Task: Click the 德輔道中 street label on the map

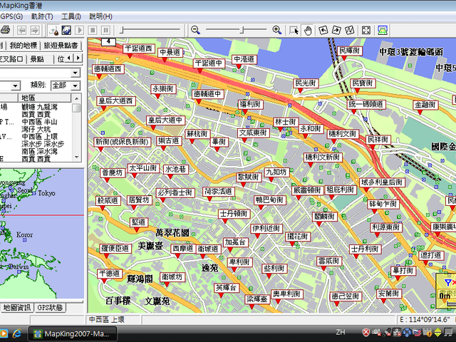Action: pyautogui.click(x=207, y=93)
